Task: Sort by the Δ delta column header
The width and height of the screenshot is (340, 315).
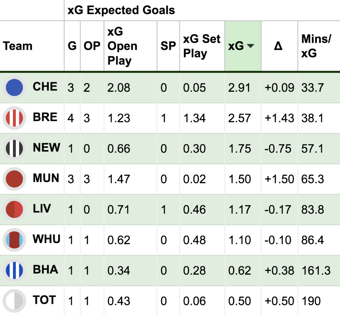Action: [278, 46]
